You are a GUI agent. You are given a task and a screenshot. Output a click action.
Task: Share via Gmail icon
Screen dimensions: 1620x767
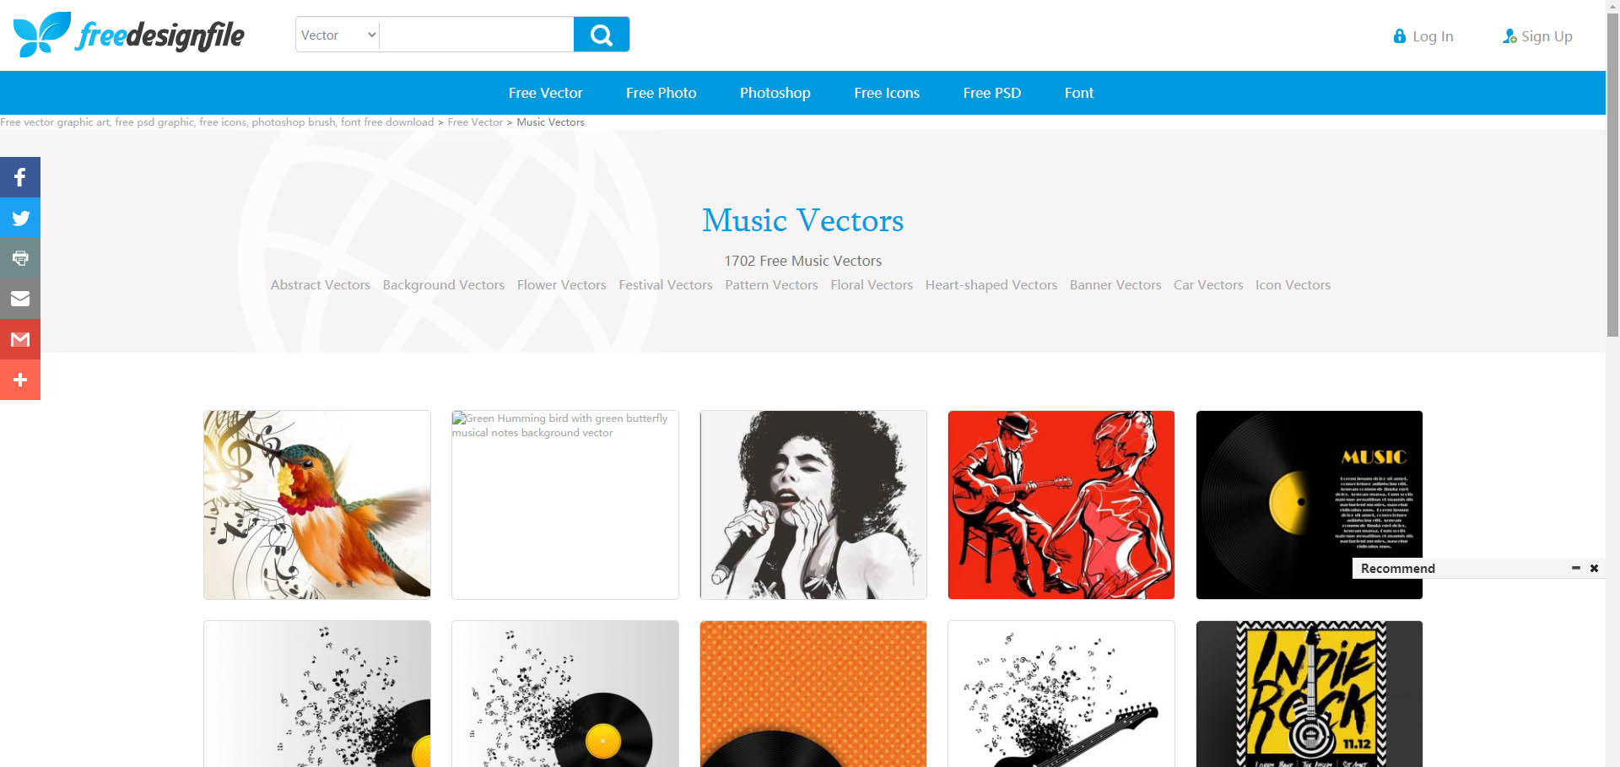pos(20,339)
